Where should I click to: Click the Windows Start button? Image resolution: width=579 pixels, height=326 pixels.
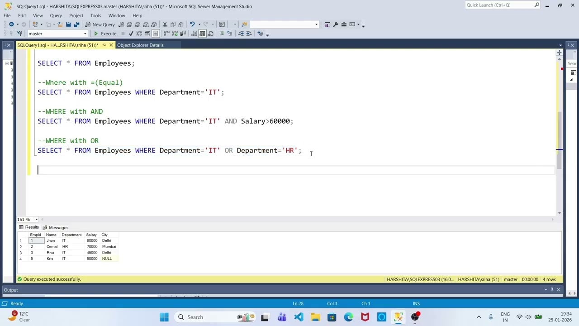164,317
